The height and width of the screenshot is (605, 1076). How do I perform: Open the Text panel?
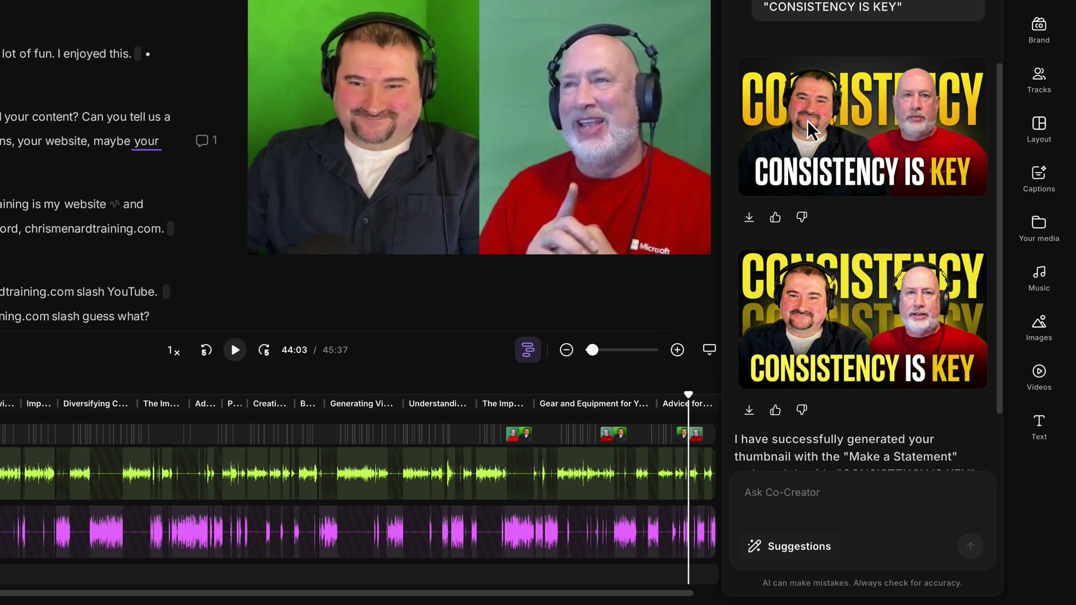click(1038, 426)
